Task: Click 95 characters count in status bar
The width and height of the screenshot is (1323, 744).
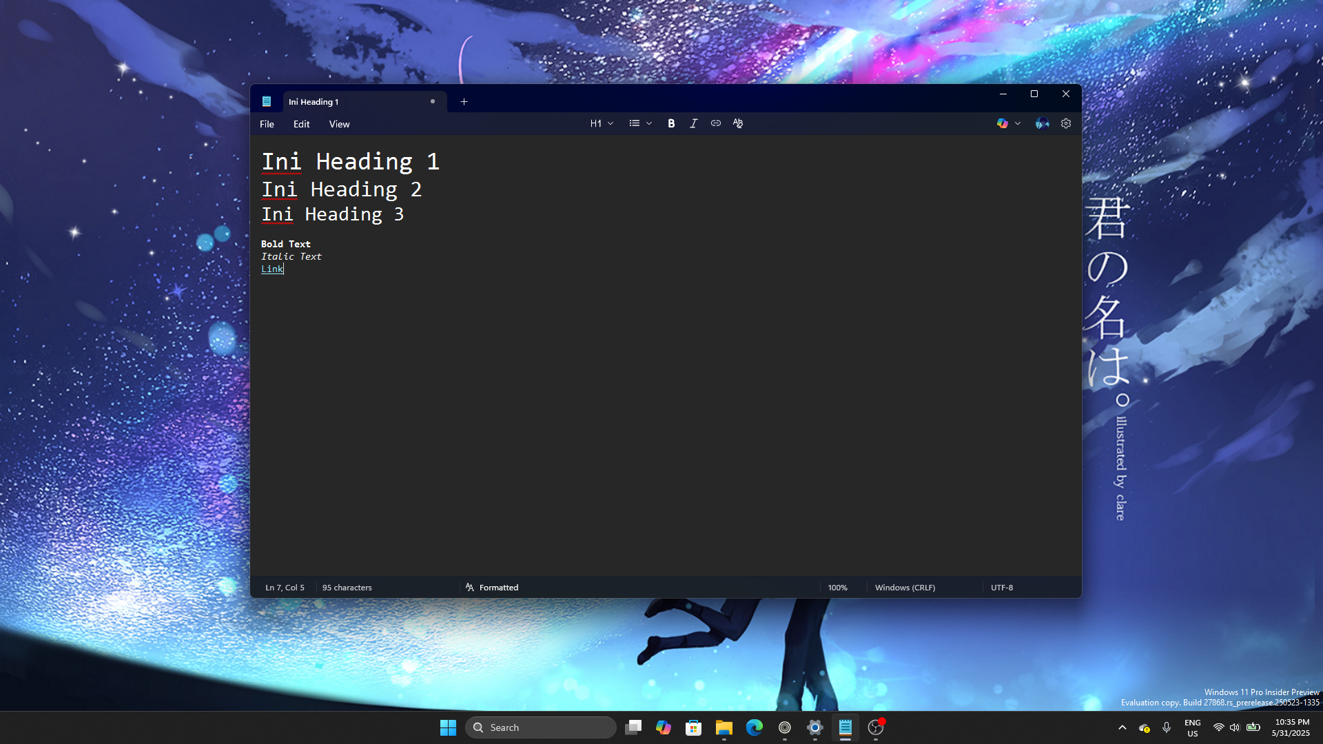Action: point(347,588)
